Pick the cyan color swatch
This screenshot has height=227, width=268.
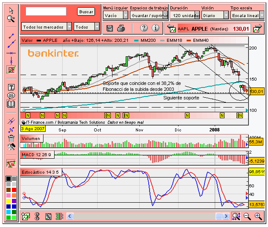pyautogui.click(x=9, y=212)
